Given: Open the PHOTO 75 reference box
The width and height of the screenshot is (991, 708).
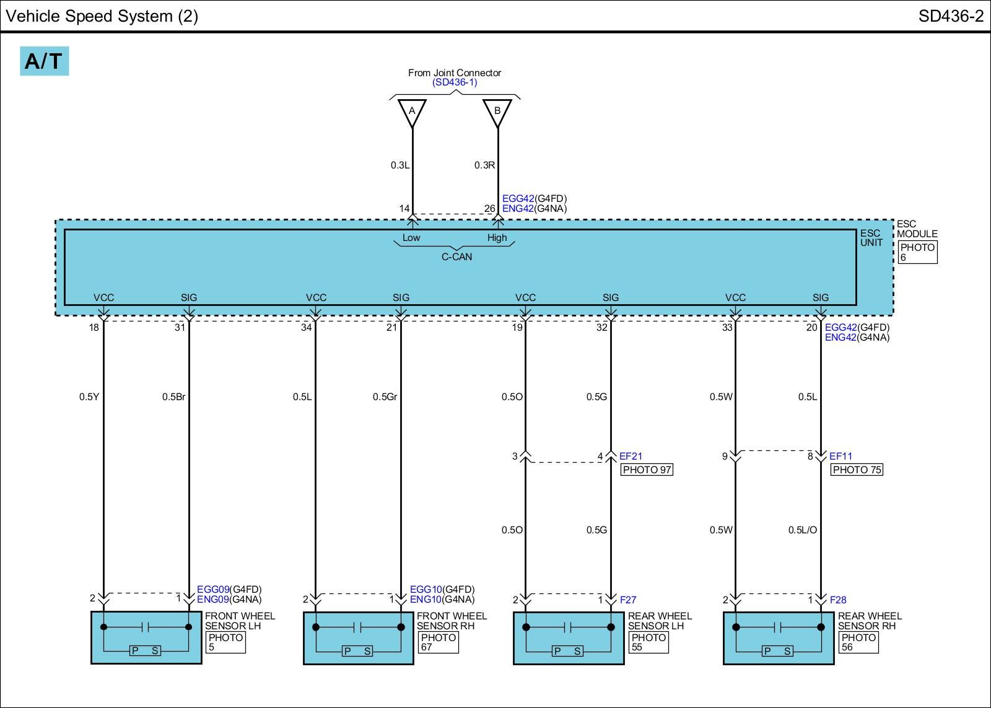Looking at the screenshot, I should coord(857,470).
